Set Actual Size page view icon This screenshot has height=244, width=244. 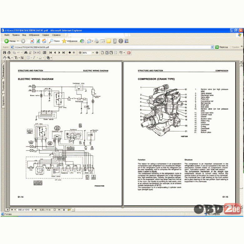point(102,53)
